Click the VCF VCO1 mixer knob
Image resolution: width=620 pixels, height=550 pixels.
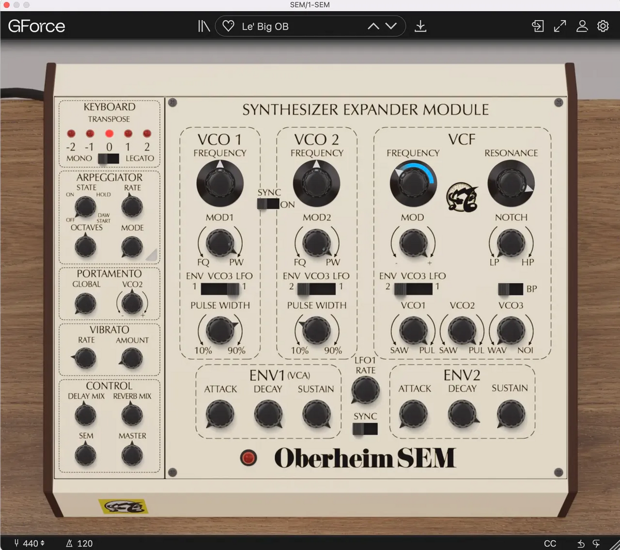point(413,331)
